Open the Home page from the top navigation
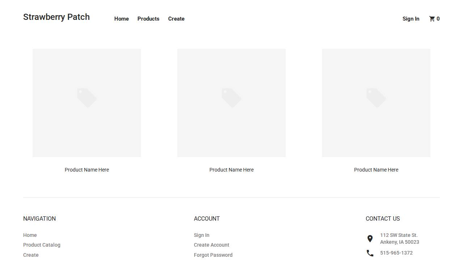The image size is (463, 260). pyautogui.click(x=121, y=19)
